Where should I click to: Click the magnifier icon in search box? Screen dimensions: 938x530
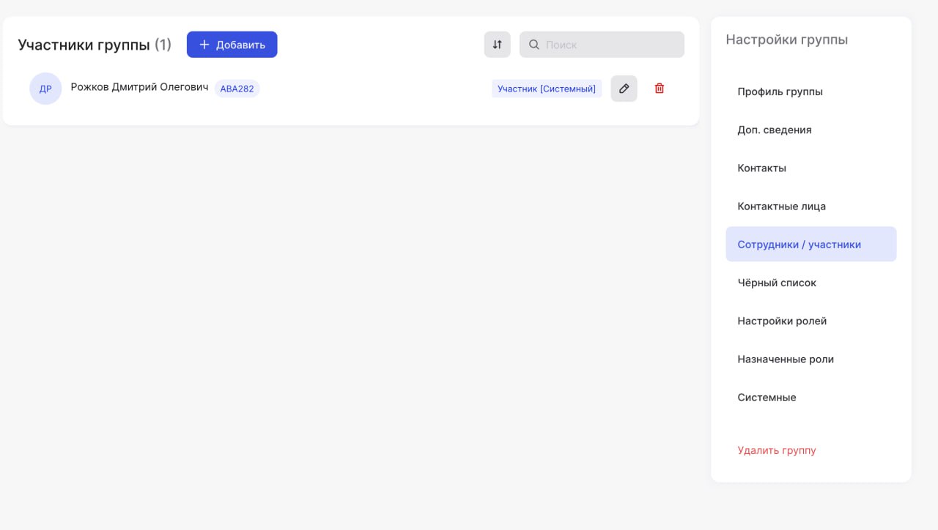click(534, 45)
